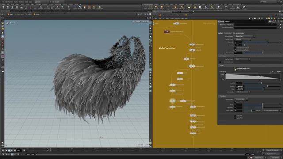Open the Rotate Order dropdown
Viewport: 283px width, 159px height.
pos(241,99)
